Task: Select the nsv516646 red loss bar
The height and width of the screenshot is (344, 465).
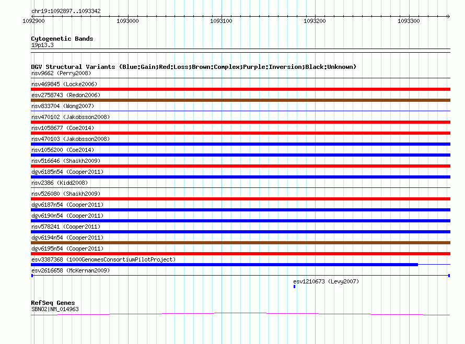Action: (240, 166)
